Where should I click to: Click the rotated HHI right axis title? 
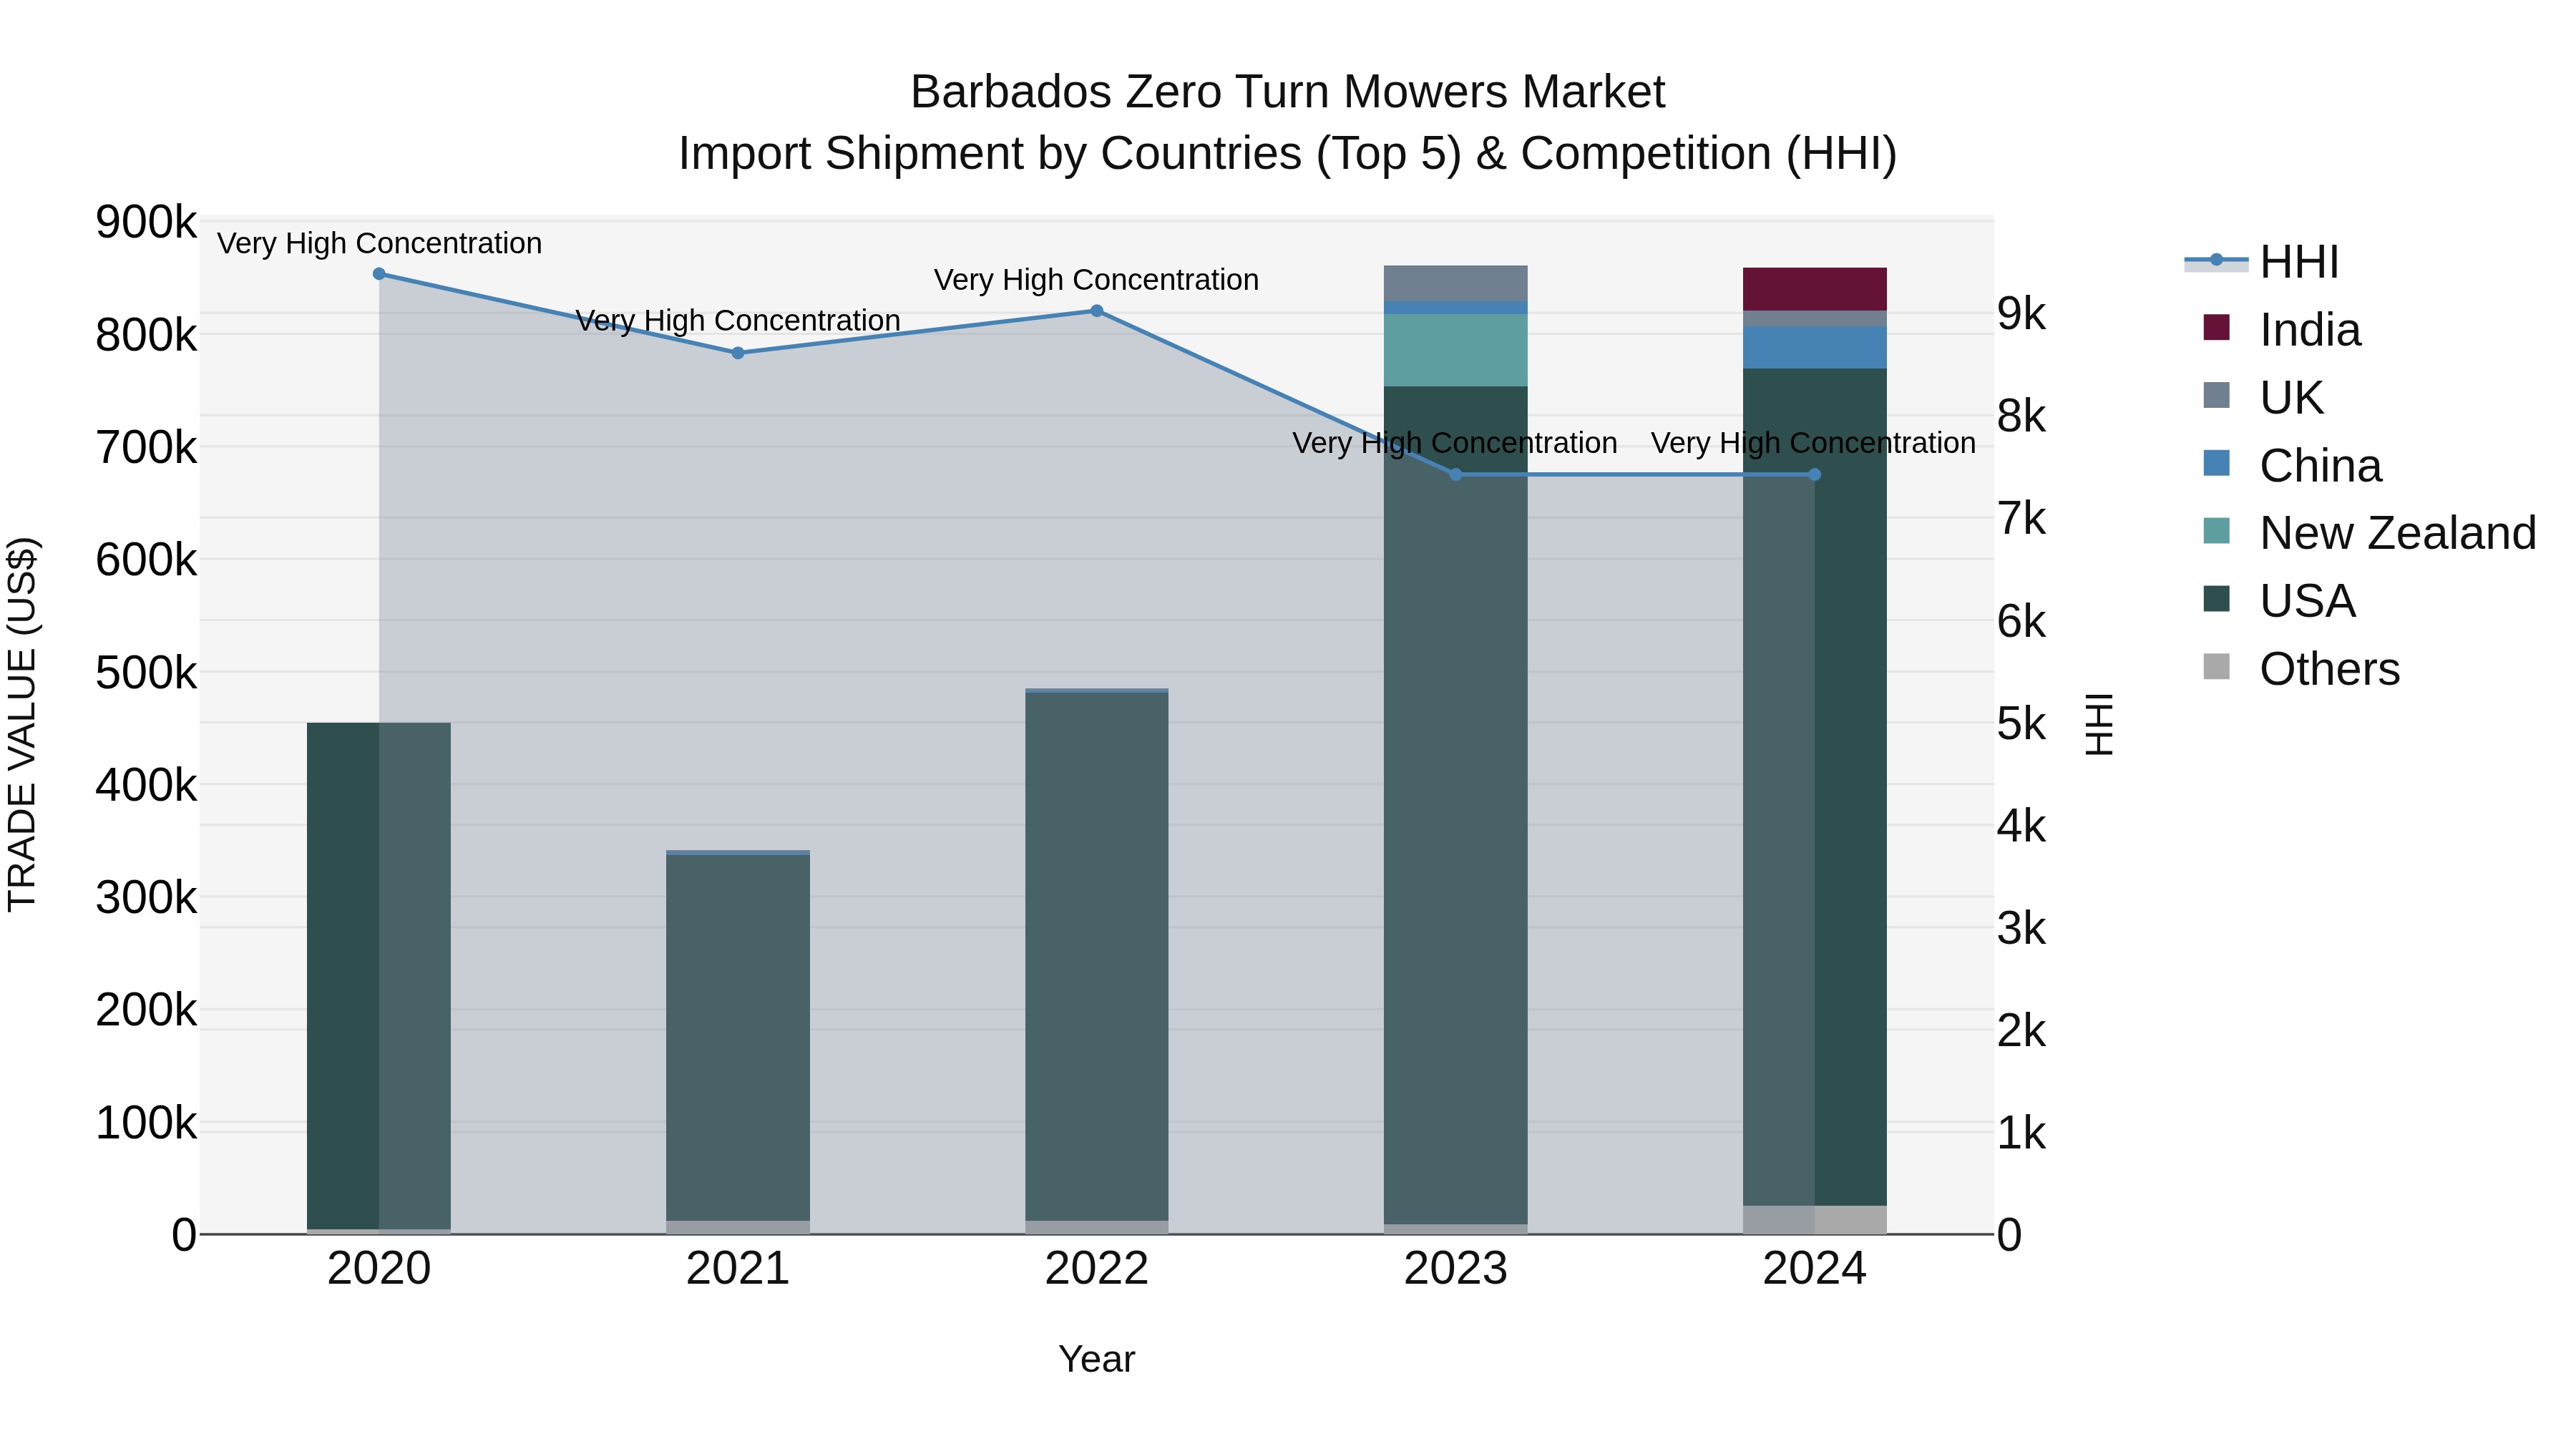point(2099,725)
